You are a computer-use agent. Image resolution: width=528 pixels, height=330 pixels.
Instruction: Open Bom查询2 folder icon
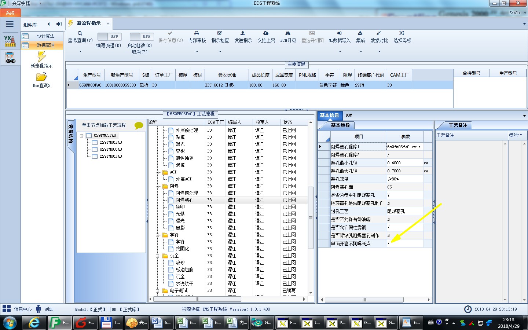[41, 77]
